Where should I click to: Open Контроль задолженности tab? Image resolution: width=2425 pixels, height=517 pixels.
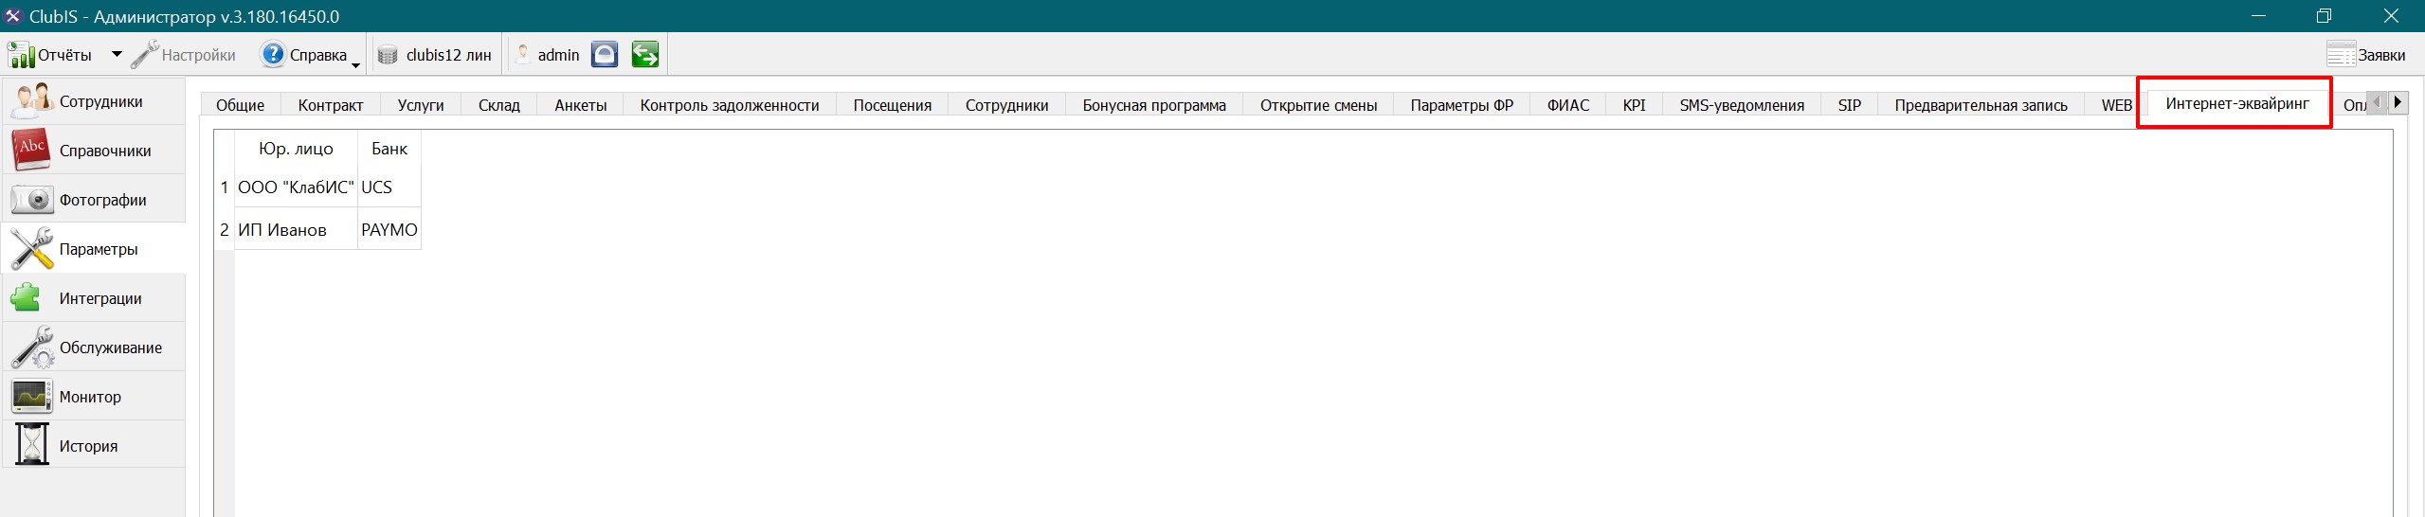pyautogui.click(x=730, y=105)
